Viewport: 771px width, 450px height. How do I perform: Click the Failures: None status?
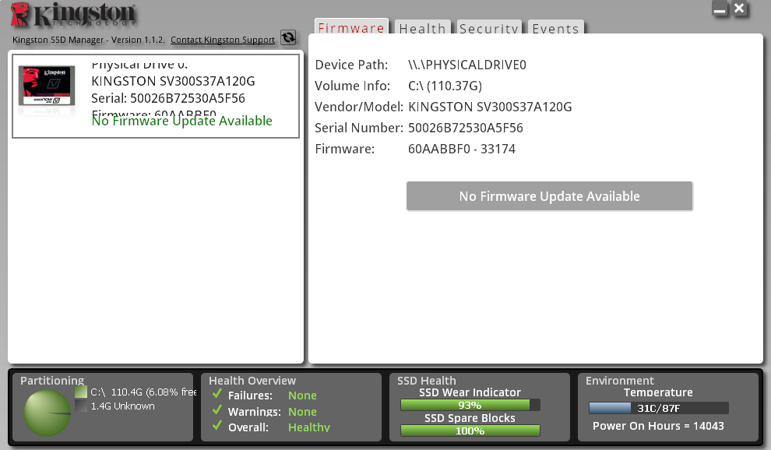273,396
